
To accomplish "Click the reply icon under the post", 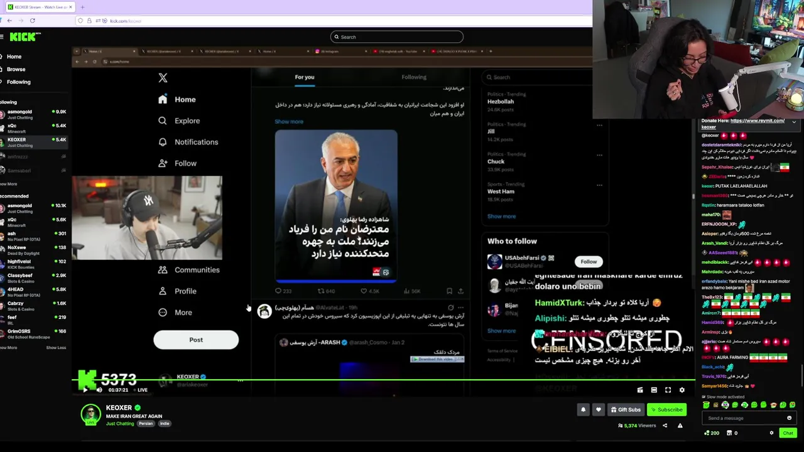I will pyautogui.click(x=278, y=291).
